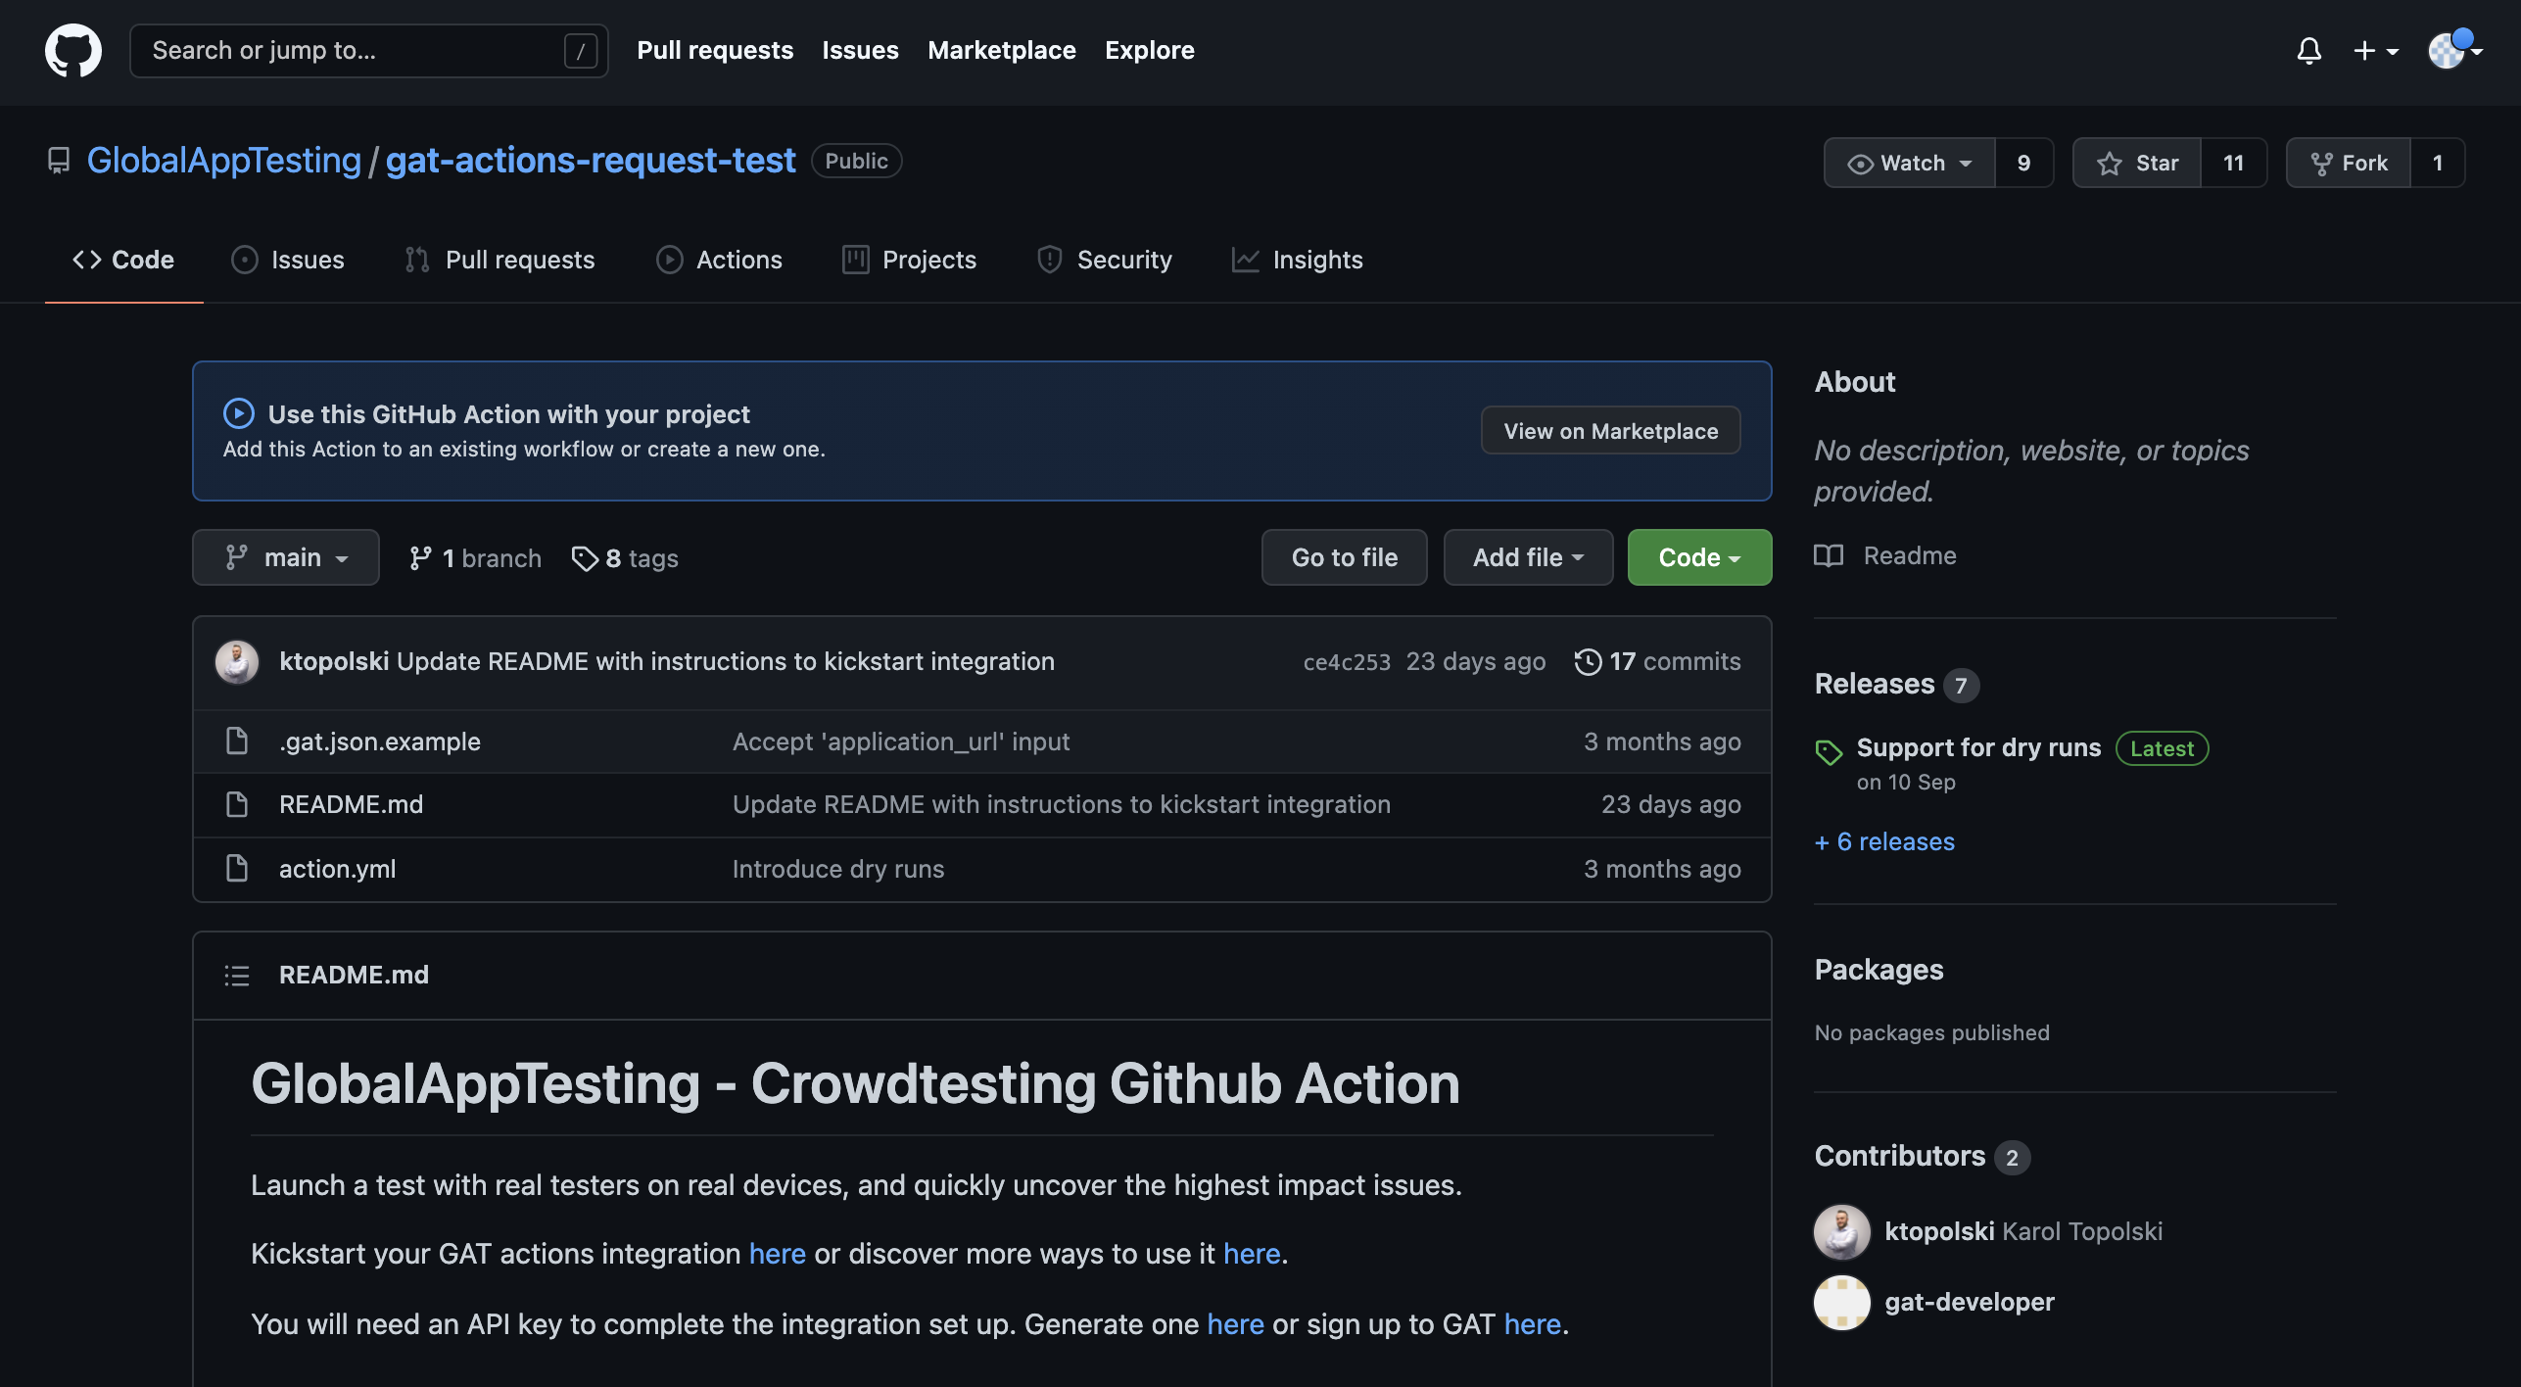Open the Insights tab
Image resolution: width=2521 pixels, height=1387 pixels.
click(1298, 260)
